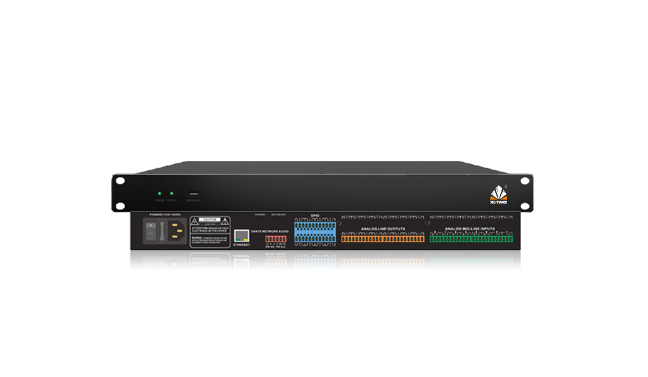Screen dimensions: 648x377
Task: Click the USB Audio port on front panel
Action: pyautogui.click(x=193, y=194)
